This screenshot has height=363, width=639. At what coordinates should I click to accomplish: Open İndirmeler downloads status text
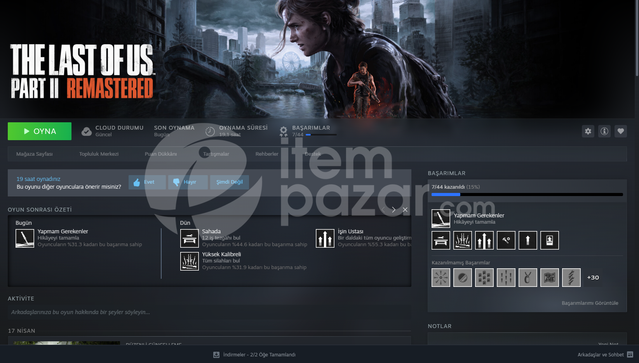click(x=259, y=355)
